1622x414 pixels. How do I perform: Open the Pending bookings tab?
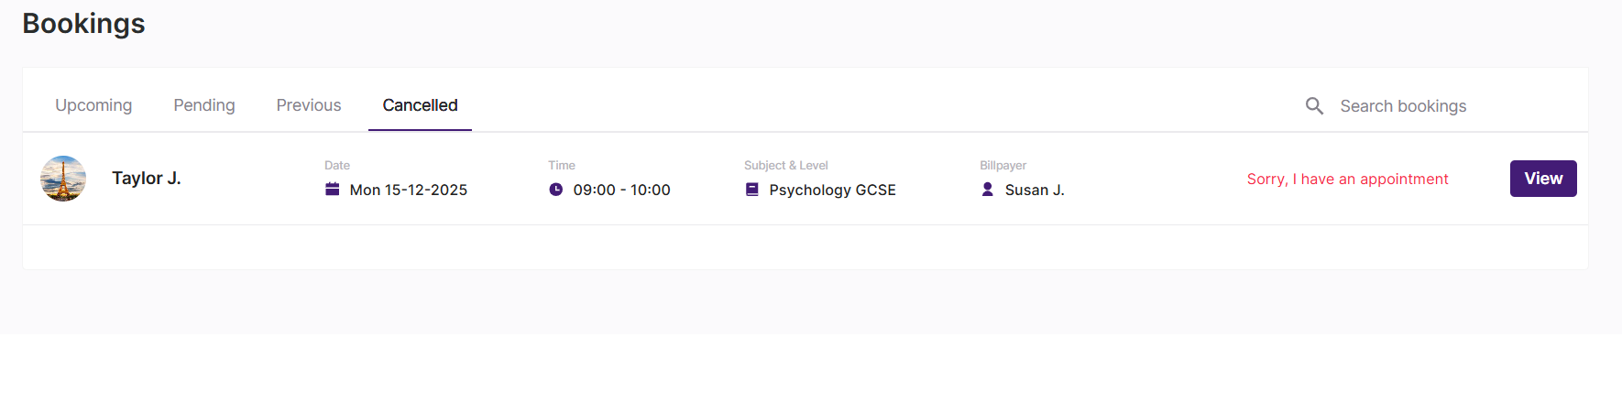coord(204,105)
